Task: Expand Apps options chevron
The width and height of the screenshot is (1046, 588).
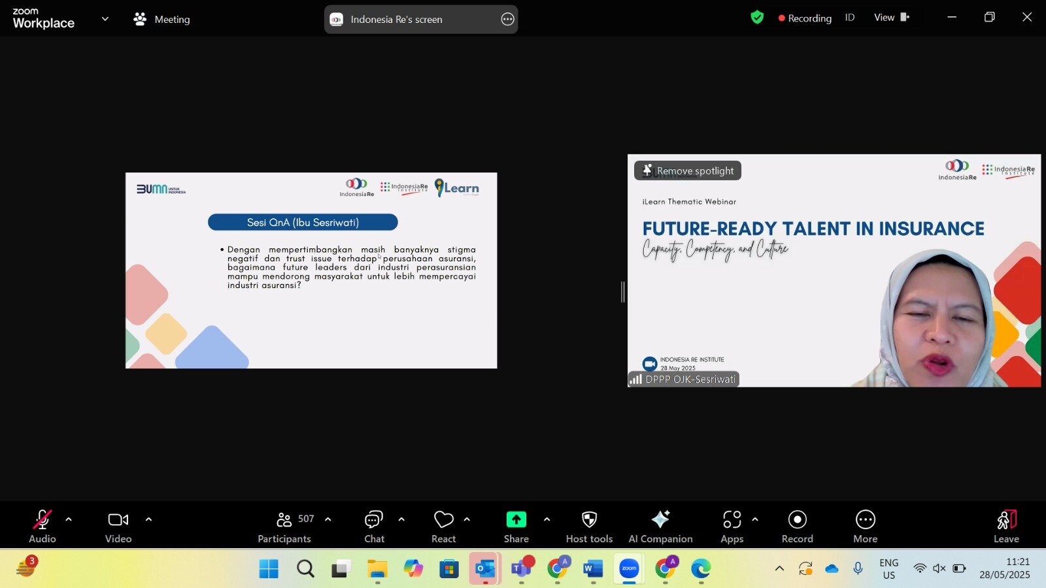Action: pyautogui.click(x=755, y=519)
